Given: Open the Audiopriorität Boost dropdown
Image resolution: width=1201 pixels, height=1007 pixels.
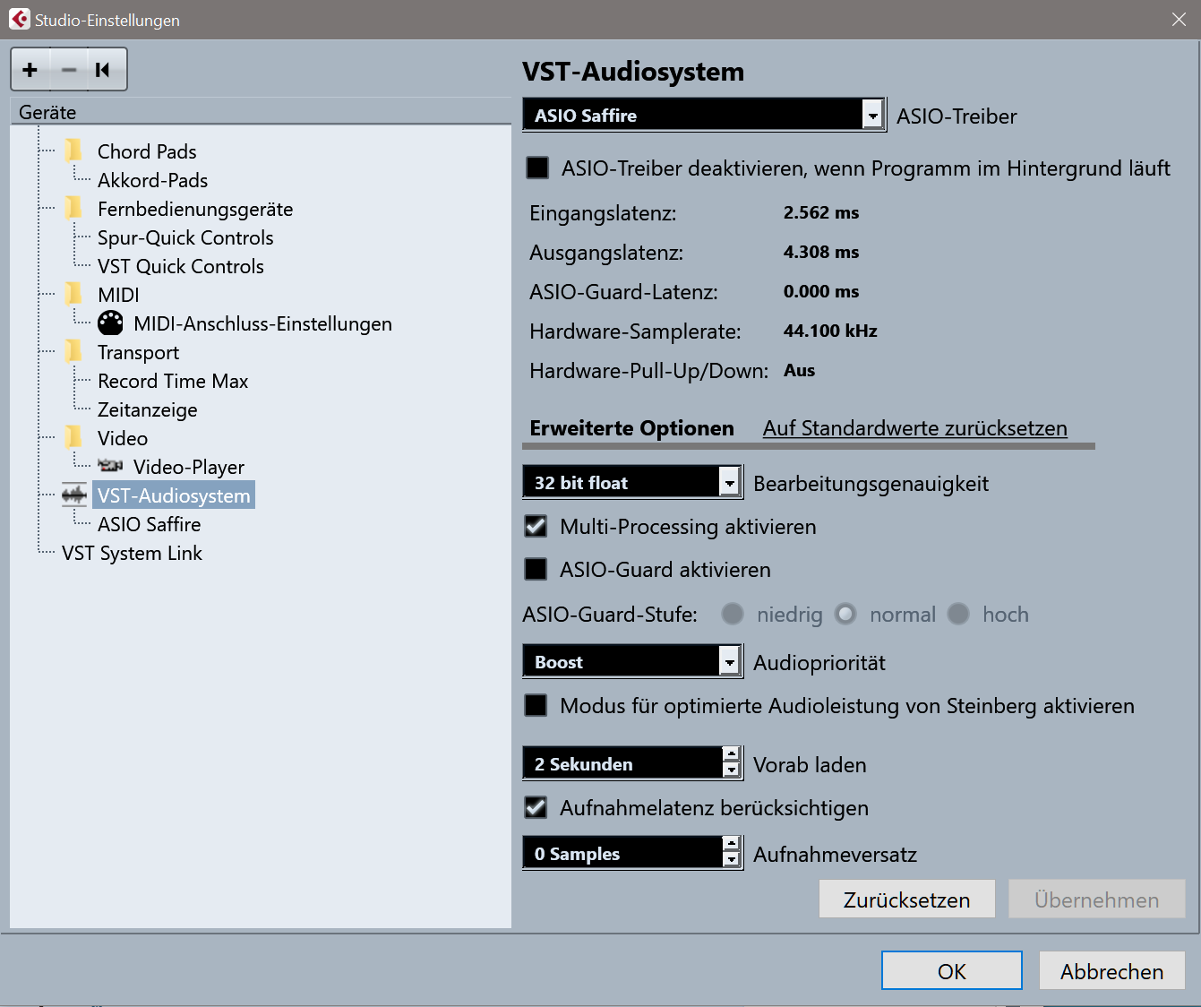Looking at the screenshot, I should pos(730,662).
